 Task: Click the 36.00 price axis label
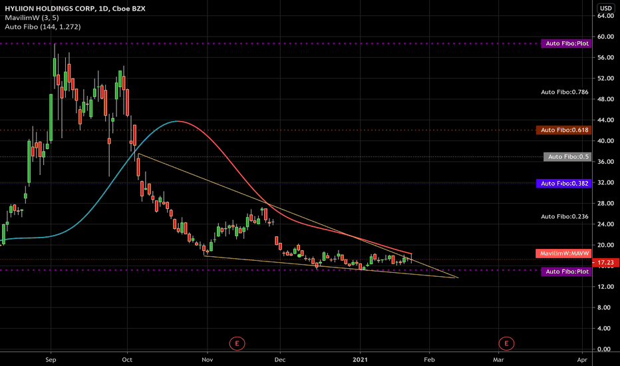tap(606, 162)
